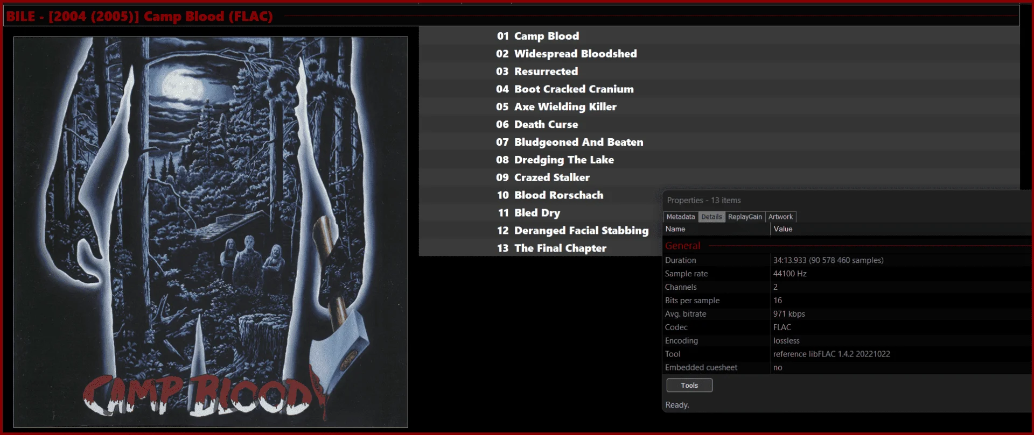
Task: Select the Sample rate row
Action: 848,274
